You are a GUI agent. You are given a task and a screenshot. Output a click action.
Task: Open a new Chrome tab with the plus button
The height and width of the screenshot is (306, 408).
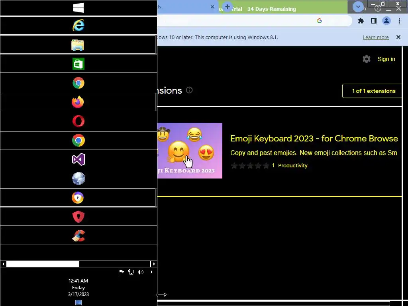pos(227,7)
